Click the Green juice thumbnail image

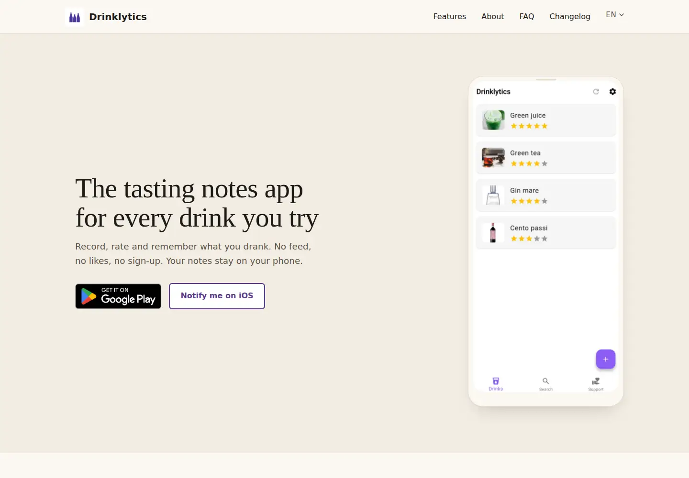(x=493, y=120)
